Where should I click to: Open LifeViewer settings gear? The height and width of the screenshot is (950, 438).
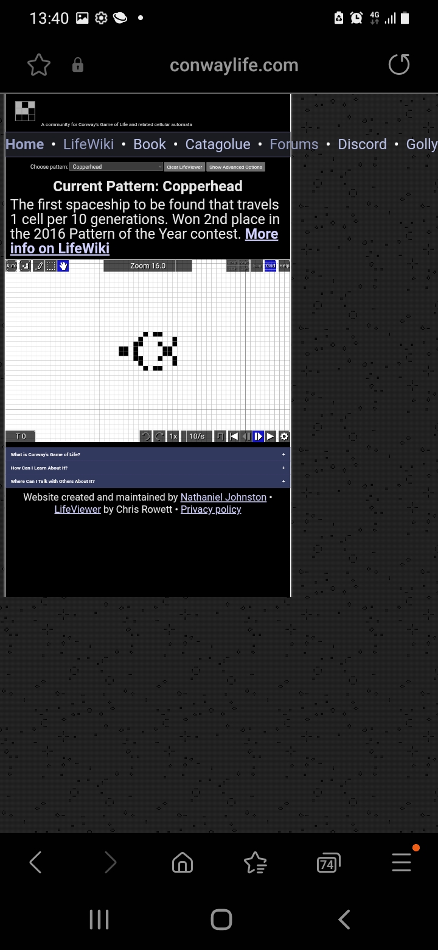click(284, 436)
